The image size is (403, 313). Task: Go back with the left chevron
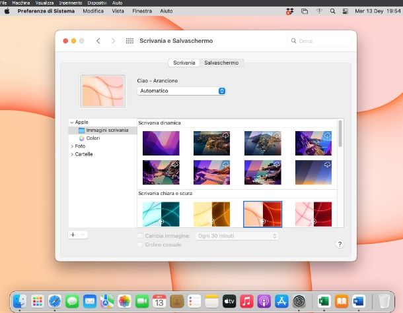coord(98,41)
